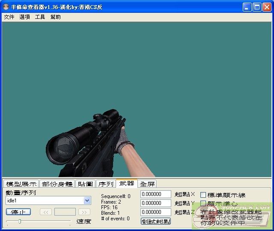Click the 停止 stop button
This screenshot has width=274, height=231.
click(18, 212)
